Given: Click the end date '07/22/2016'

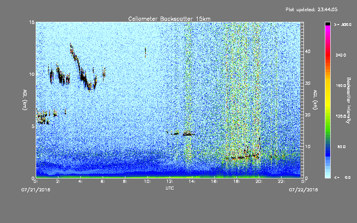Looking at the screenshot, I should [303, 190].
